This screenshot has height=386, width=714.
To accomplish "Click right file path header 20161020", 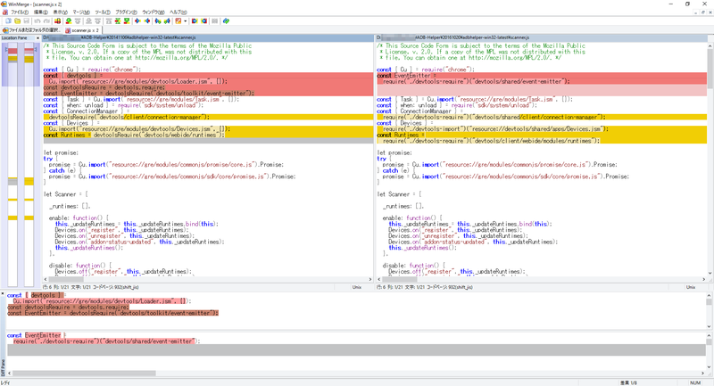I will click(542, 37).
